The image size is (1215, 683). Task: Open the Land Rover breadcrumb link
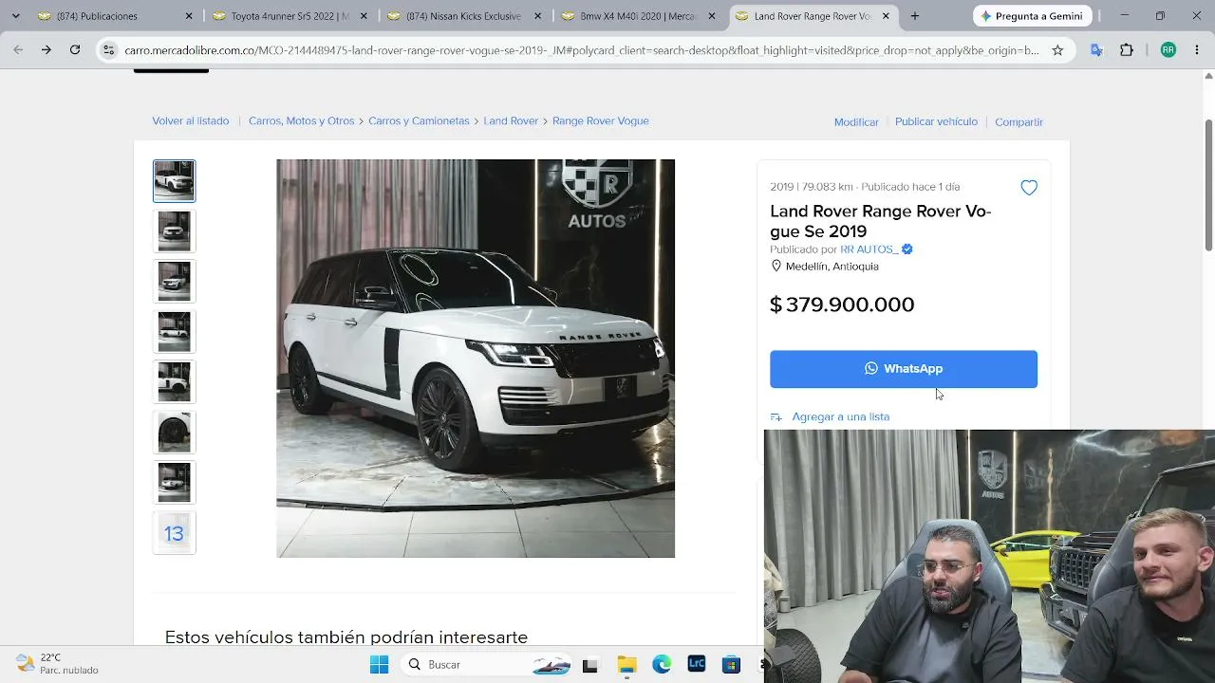click(x=511, y=121)
